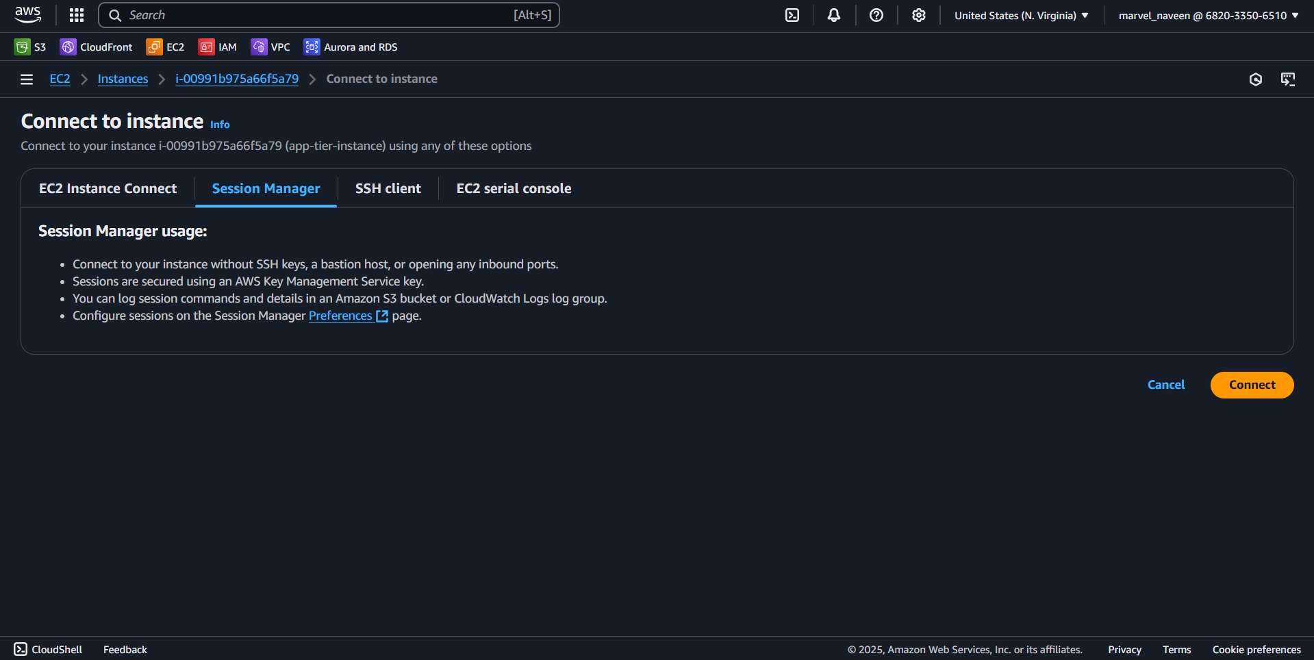Go to Instances breadcrumb link
Screen dimensions: 1314x660
pyautogui.click(x=123, y=79)
